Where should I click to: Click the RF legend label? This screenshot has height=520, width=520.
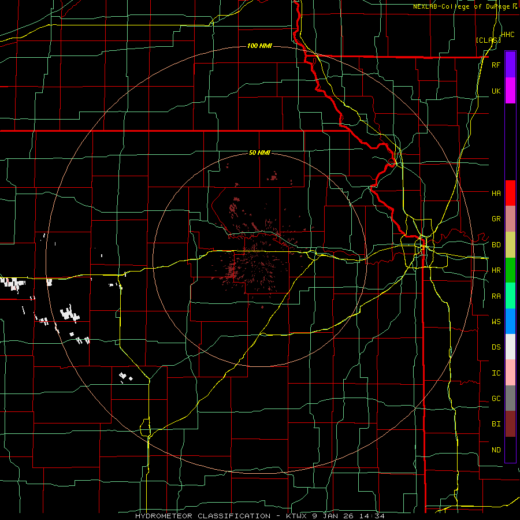(496, 65)
